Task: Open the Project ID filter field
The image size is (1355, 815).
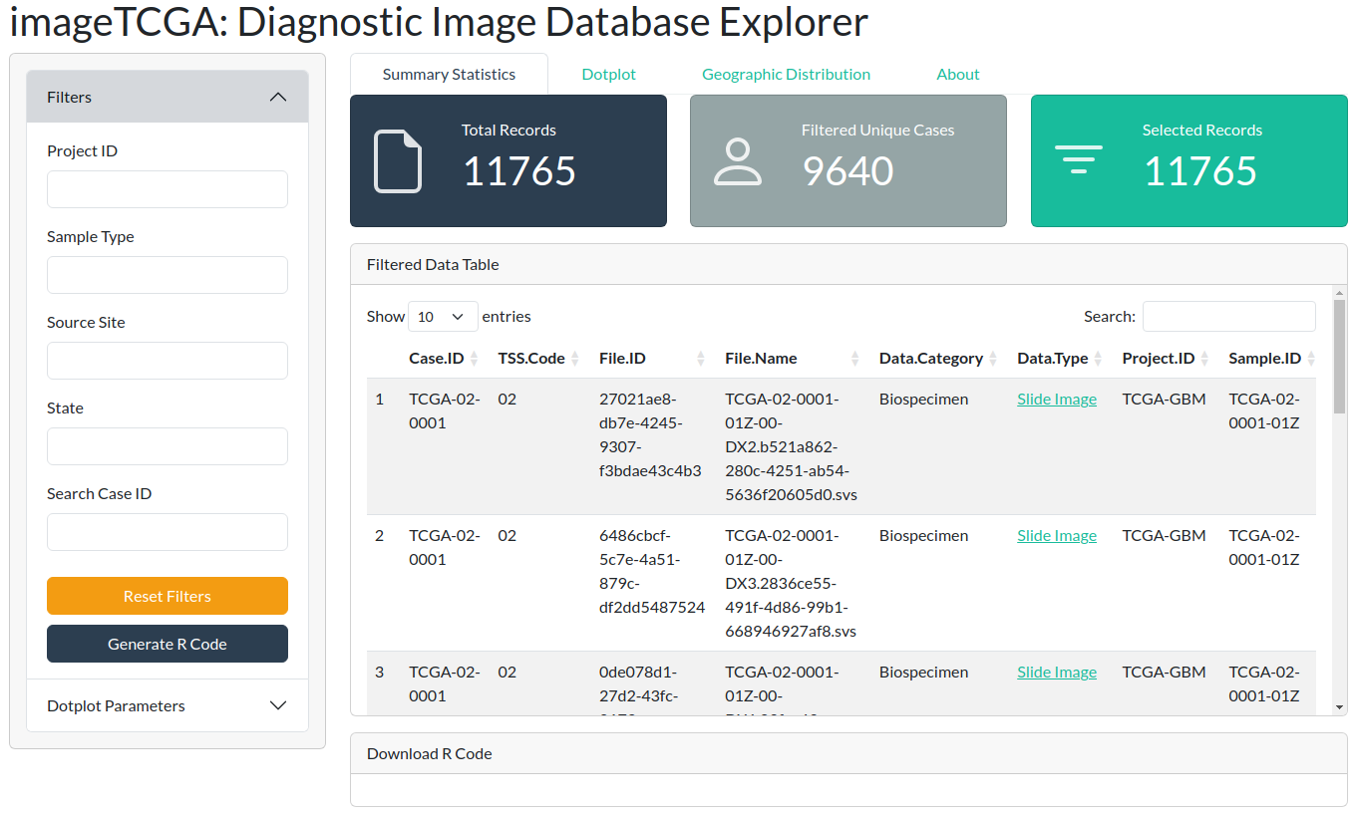Action: tap(168, 189)
